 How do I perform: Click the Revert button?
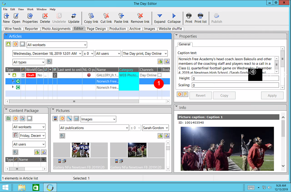[201, 95]
